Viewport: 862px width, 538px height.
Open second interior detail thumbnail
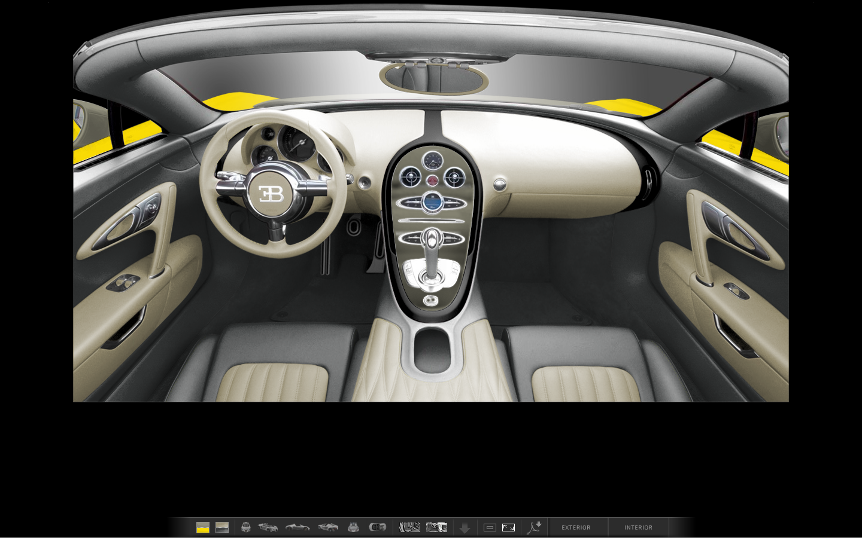pyautogui.click(x=436, y=527)
